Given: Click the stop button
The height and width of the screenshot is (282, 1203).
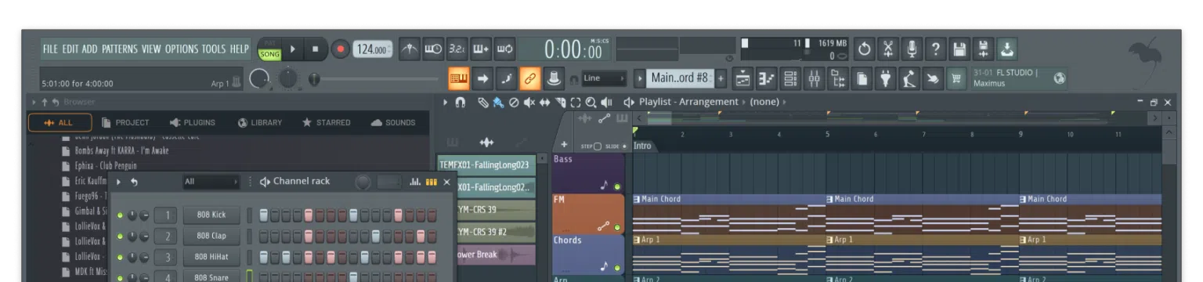Looking at the screenshot, I should click(315, 49).
